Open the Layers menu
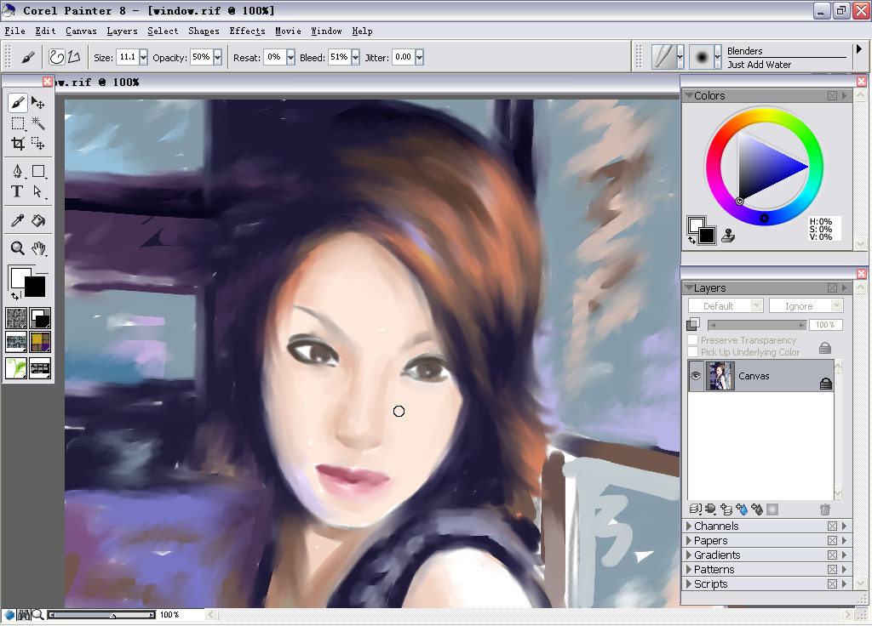Image resolution: width=872 pixels, height=626 pixels. 123,31
